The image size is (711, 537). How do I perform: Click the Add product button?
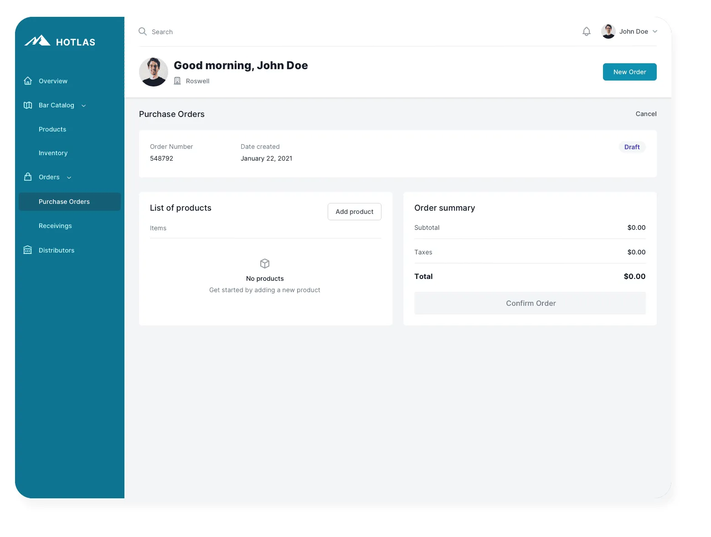355,212
